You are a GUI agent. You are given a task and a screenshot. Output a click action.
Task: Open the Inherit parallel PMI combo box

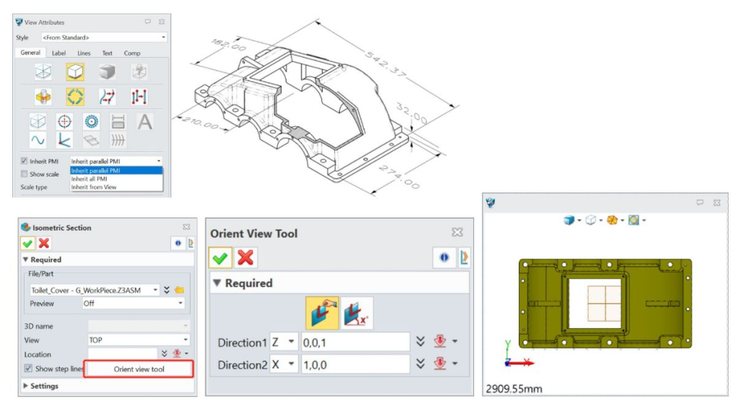point(116,161)
